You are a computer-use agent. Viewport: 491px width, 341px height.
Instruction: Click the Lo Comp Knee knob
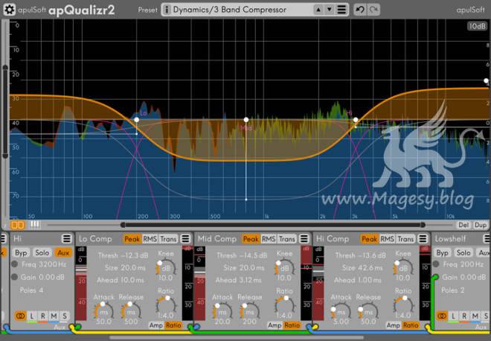[165, 267]
